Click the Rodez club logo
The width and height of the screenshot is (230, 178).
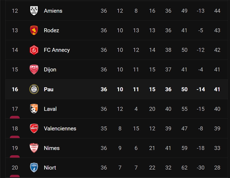click(x=34, y=30)
